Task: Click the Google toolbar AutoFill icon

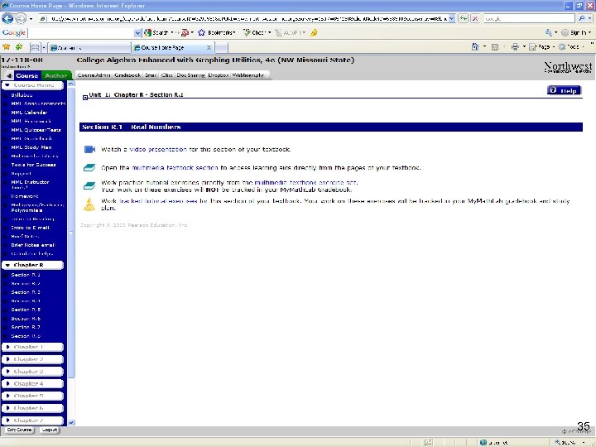Action: click(x=279, y=32)
